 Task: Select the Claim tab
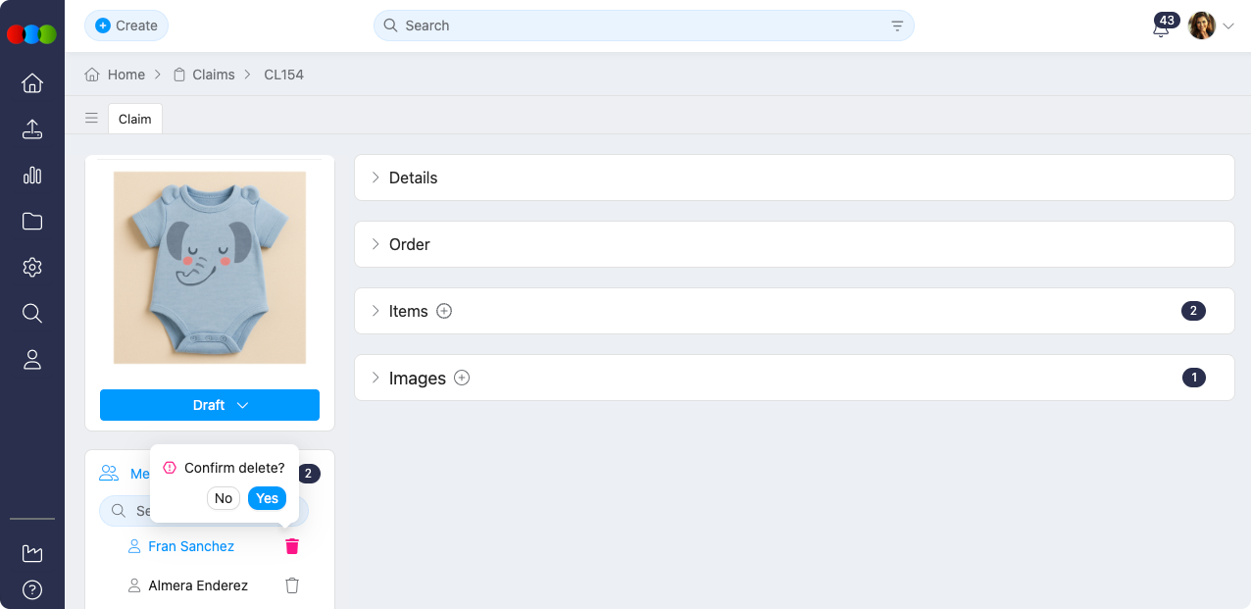point(135,119)
